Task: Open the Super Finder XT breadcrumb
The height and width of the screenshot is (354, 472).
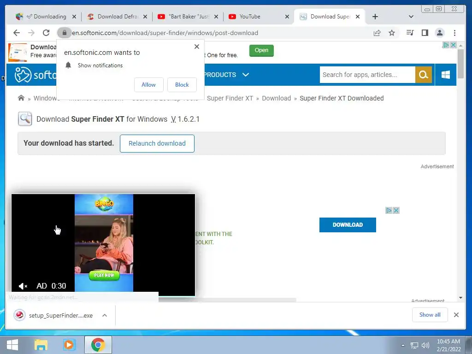Action: point(230,98)
